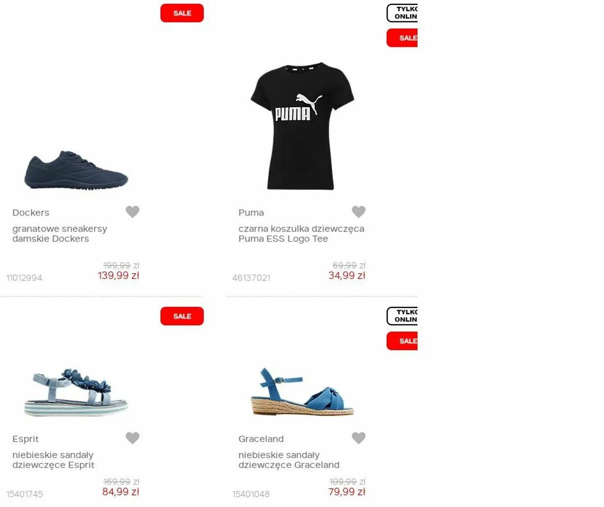View the Esprit flower sandal photo

[x=76, y=392]
